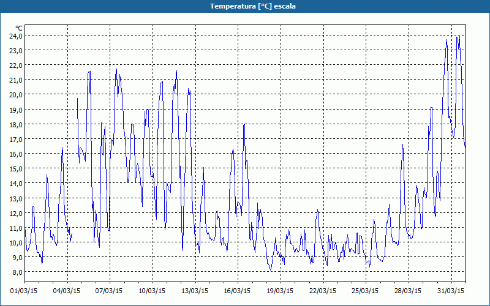Click the 07/03/15 date label
The width and height of the screenshot is (490, 306).
(109, 291)
